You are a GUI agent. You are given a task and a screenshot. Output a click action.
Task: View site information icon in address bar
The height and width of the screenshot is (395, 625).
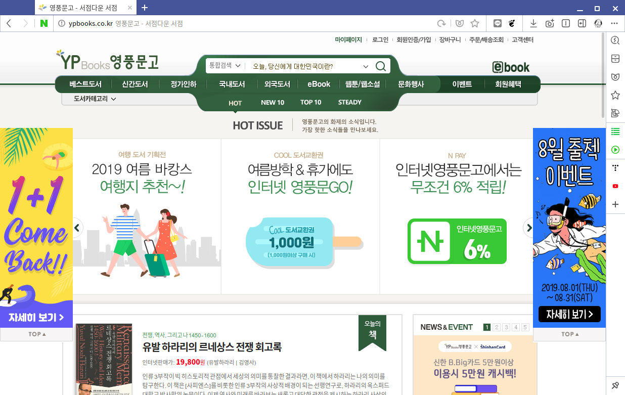pos(62,23)
